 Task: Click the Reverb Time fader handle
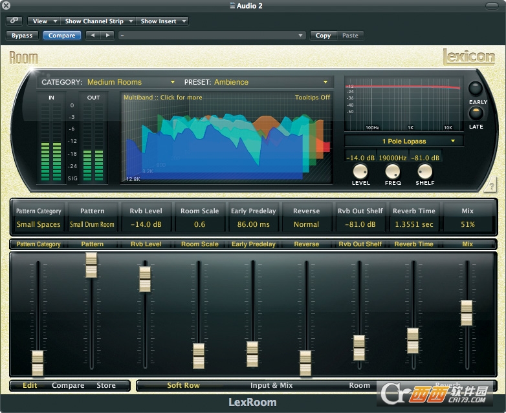tap(413, 341)
